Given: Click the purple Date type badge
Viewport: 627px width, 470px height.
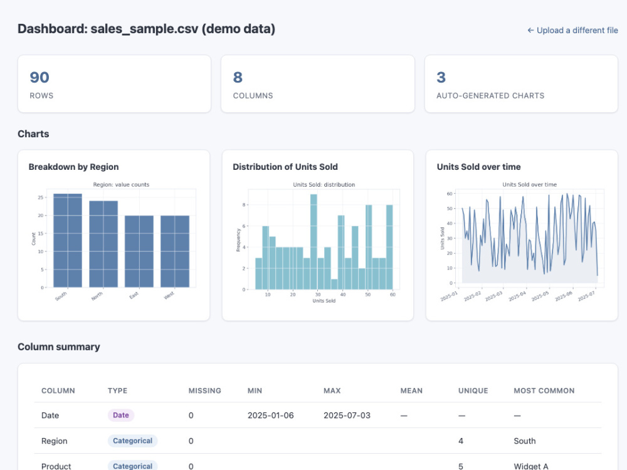Looking at the screenshot, I should 121,415.
